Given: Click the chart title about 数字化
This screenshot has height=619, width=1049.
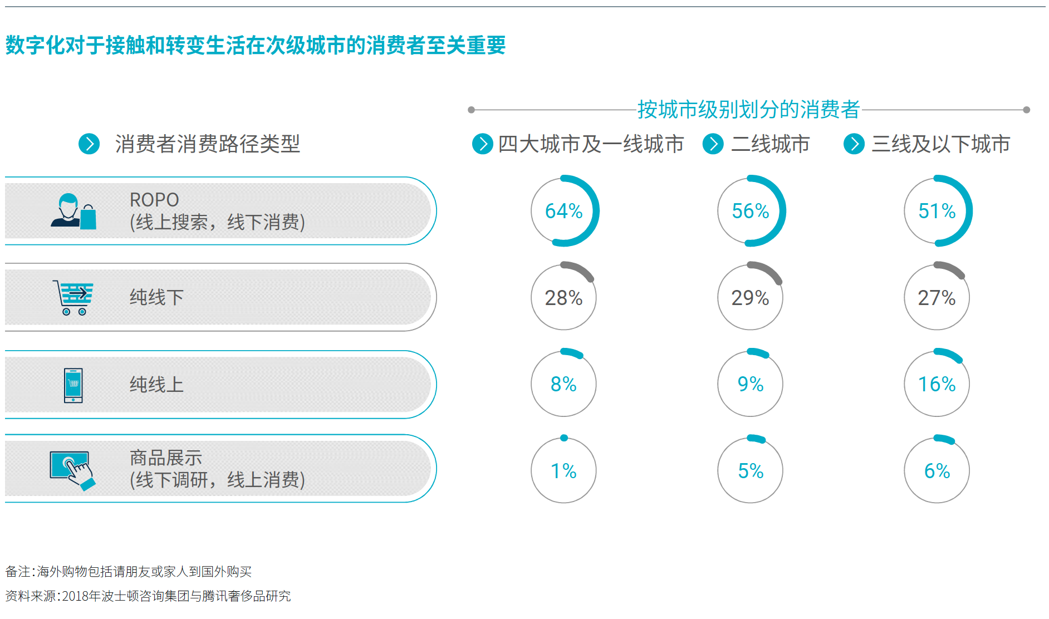Looking at the screenshot, I should tap(256, 45).
